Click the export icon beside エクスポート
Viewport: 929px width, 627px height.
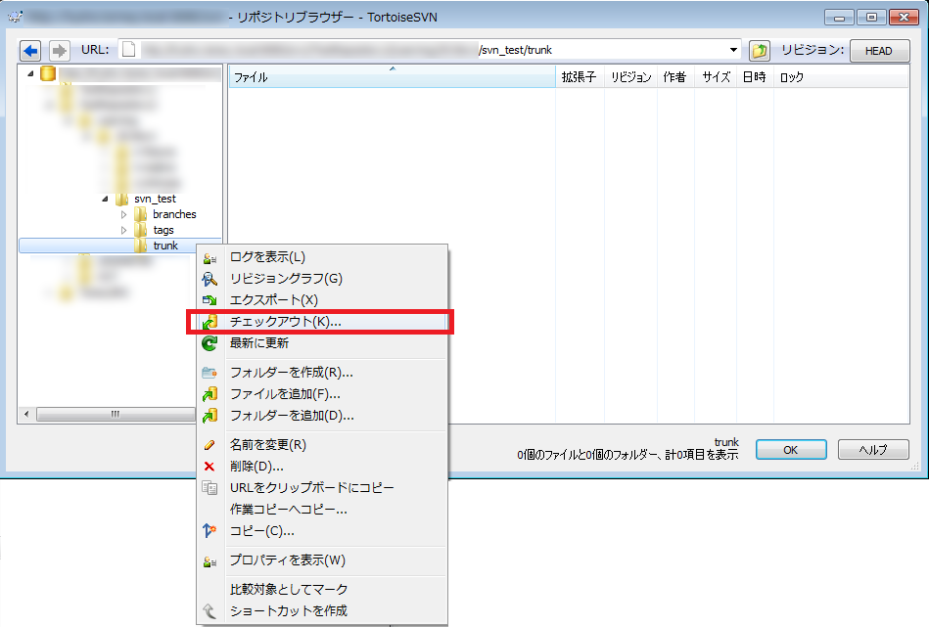[209, 300]
